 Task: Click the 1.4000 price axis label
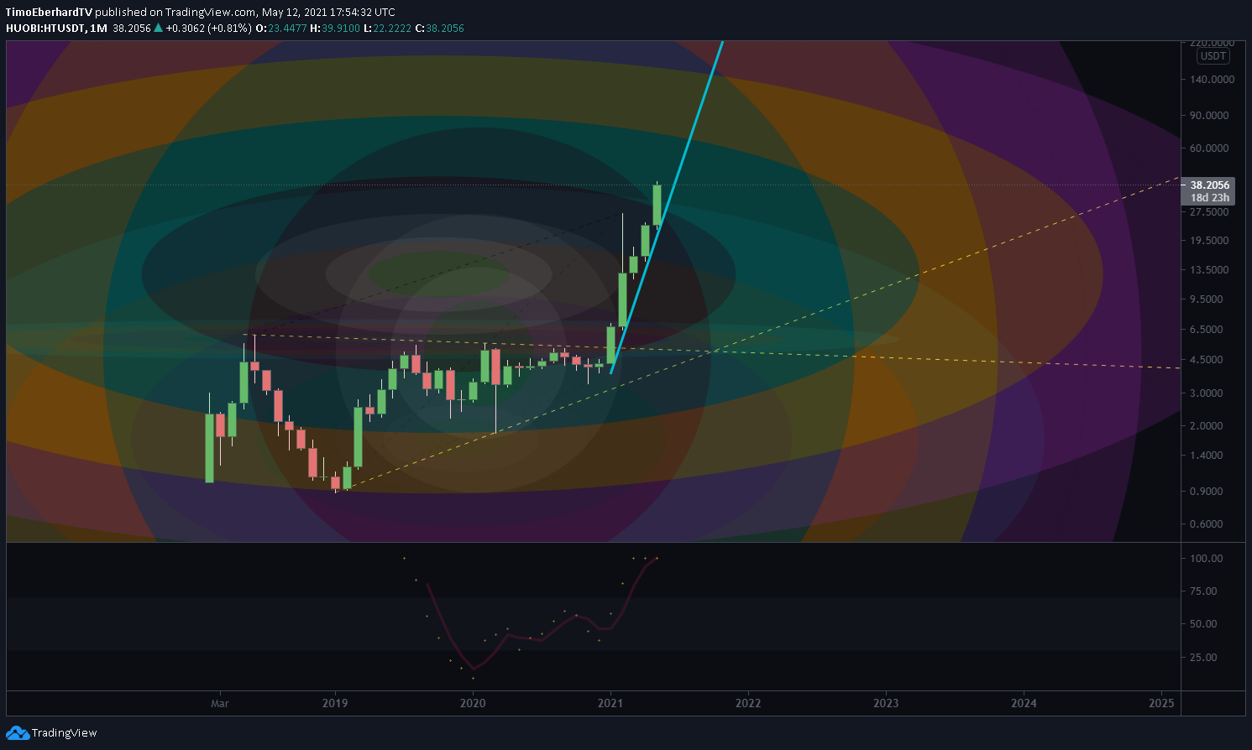coord(1207,456)
